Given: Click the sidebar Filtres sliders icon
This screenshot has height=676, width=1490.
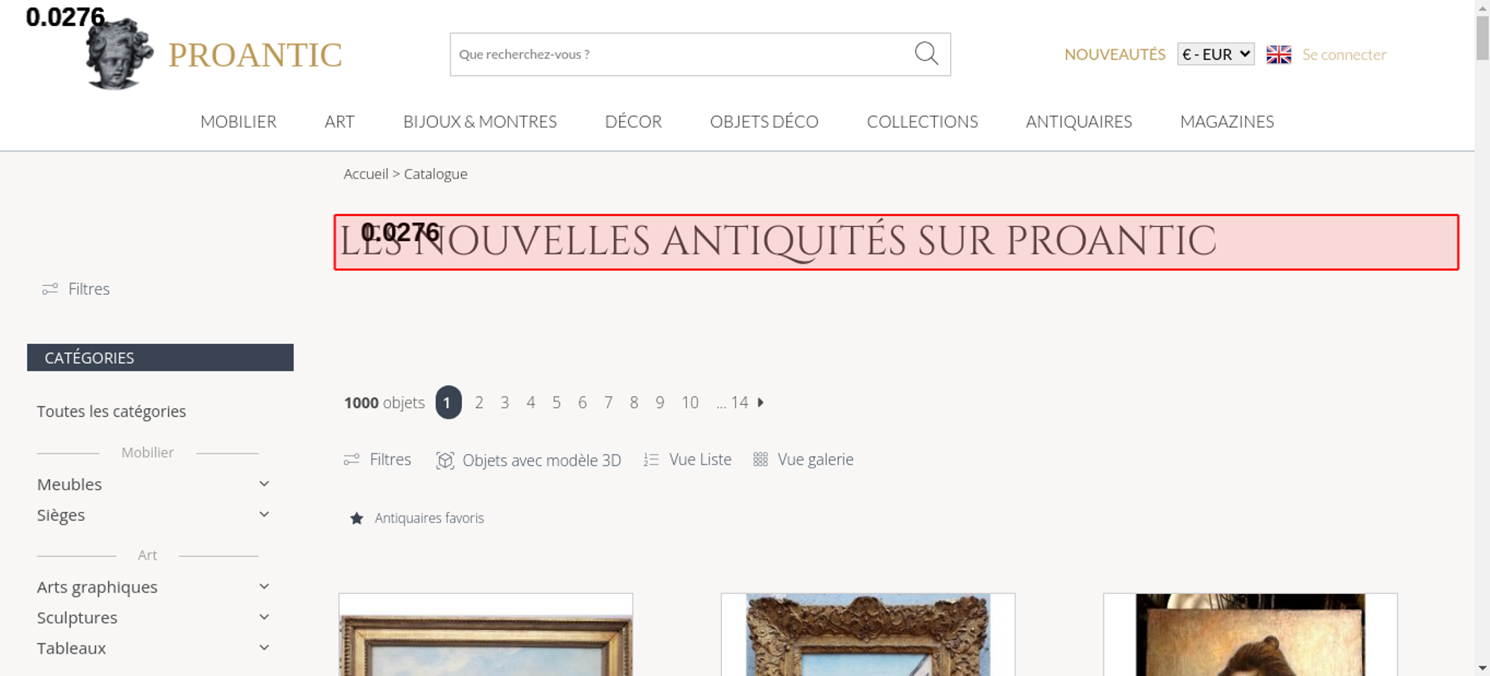Looking at the screenshot, I should click(x=50, y=289).
